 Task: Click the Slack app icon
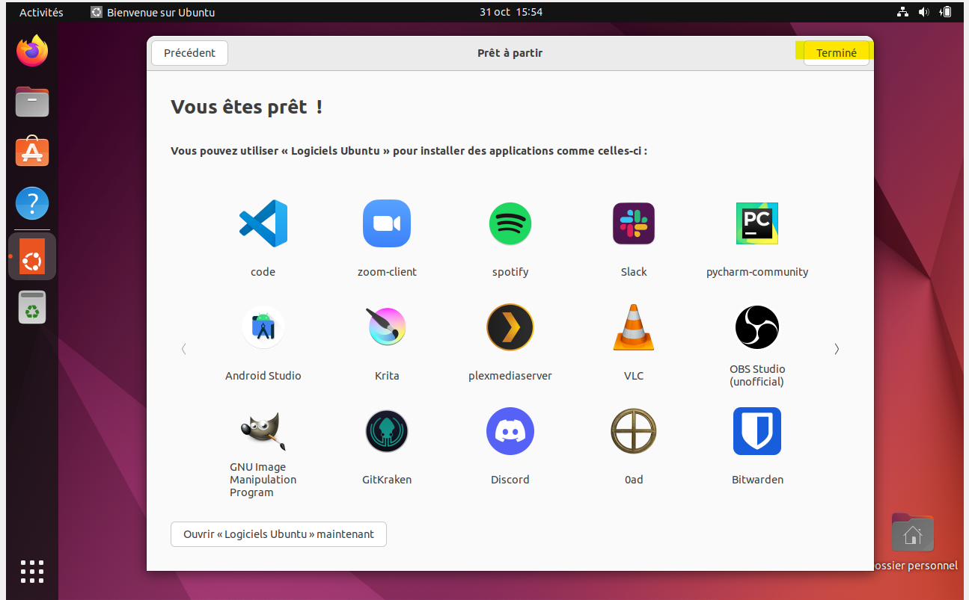(x=634, y=223)
